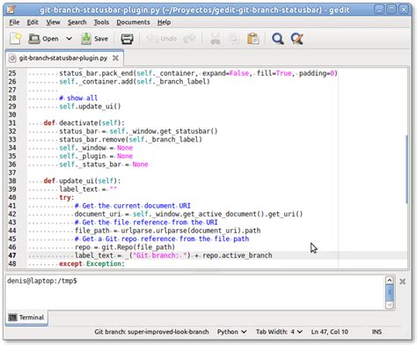The width and height of the screenshot is (417, 345).
Task: Click the 'def deactivate(self):' line
Action: point(84,123)
